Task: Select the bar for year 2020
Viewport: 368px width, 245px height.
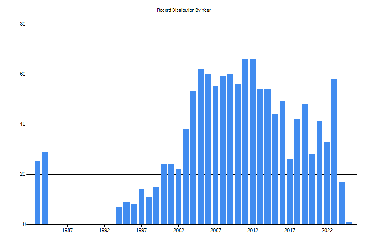Action: (x=312, y=189)
